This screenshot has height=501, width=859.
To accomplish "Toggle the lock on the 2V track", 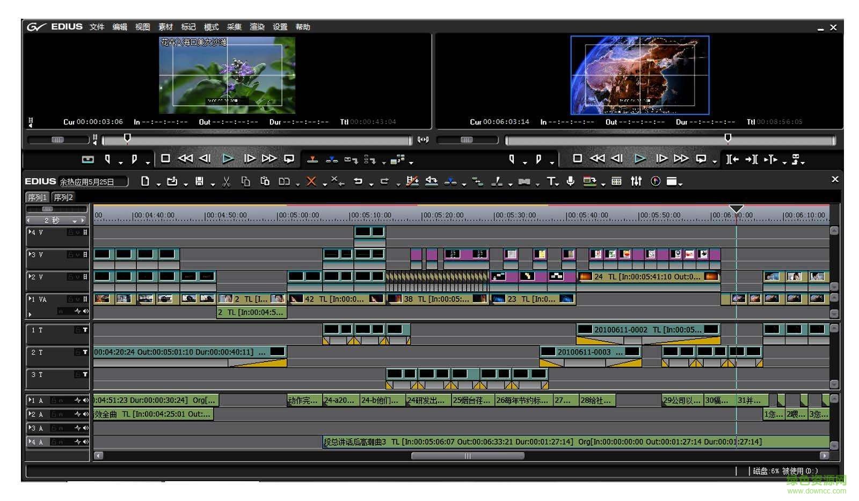I will click(71, 276).
